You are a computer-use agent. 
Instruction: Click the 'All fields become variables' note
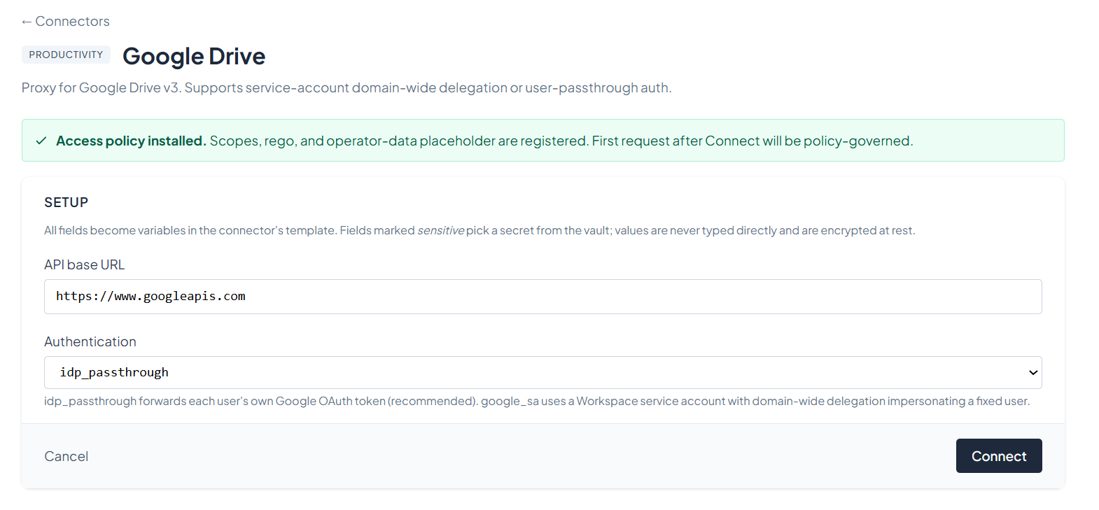[x=479, y=231]
